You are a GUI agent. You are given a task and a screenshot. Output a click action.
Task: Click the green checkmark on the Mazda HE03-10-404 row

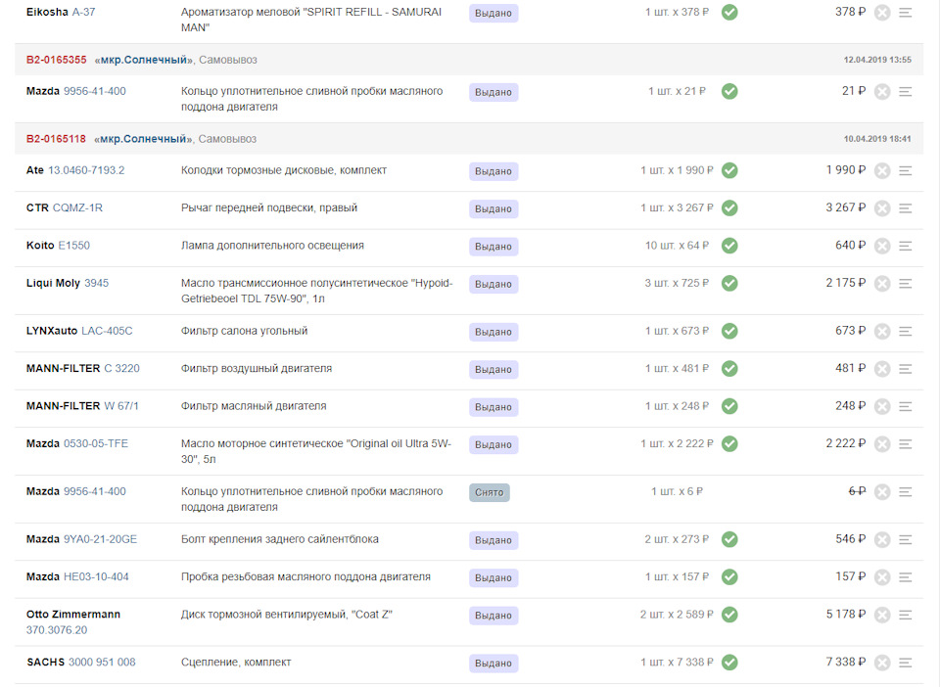tap(729, 576)
